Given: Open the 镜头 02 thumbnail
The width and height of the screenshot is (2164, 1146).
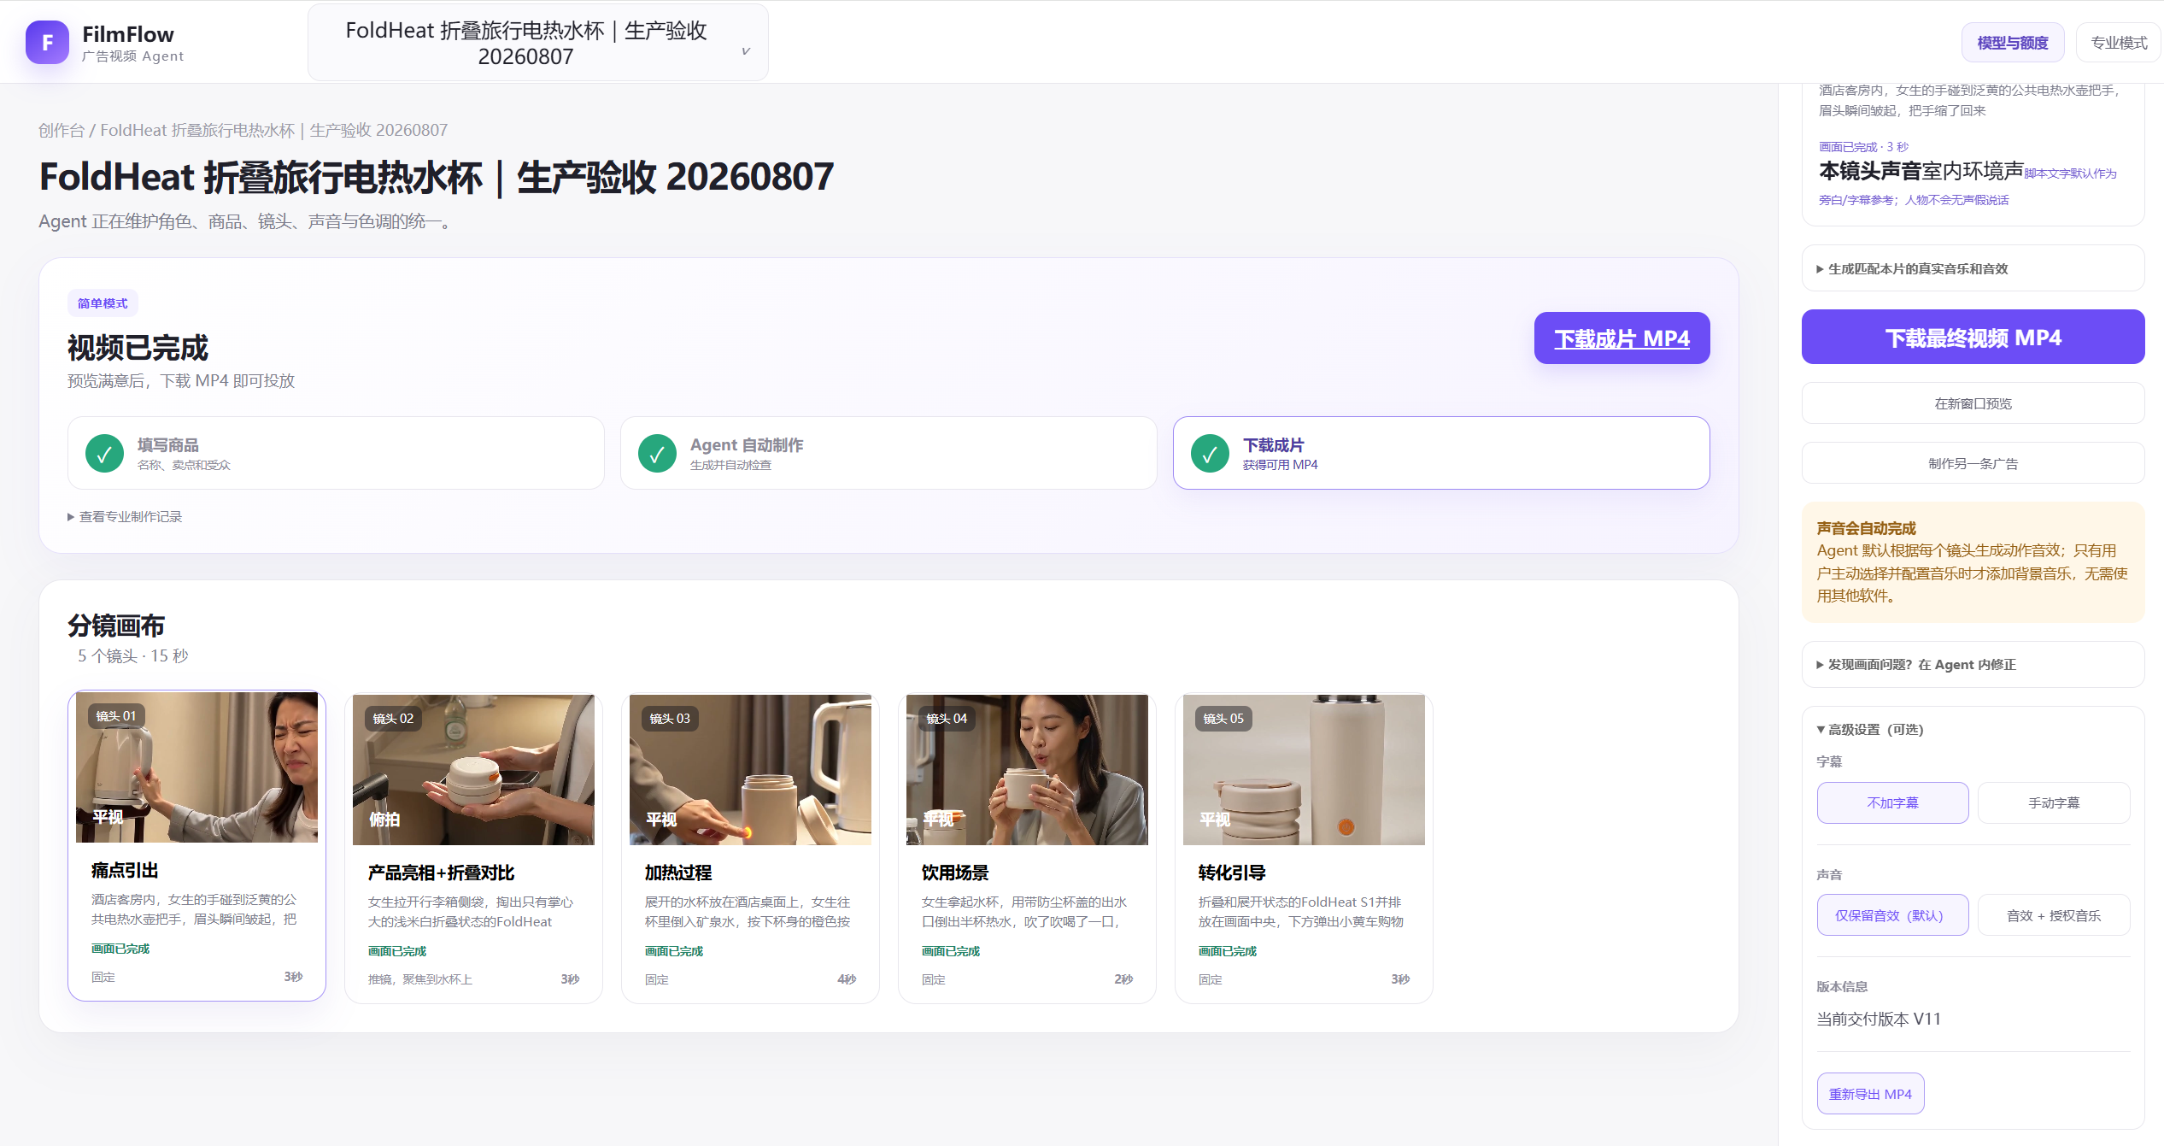Looking at the screenshot, I should [x=473, y=770].
